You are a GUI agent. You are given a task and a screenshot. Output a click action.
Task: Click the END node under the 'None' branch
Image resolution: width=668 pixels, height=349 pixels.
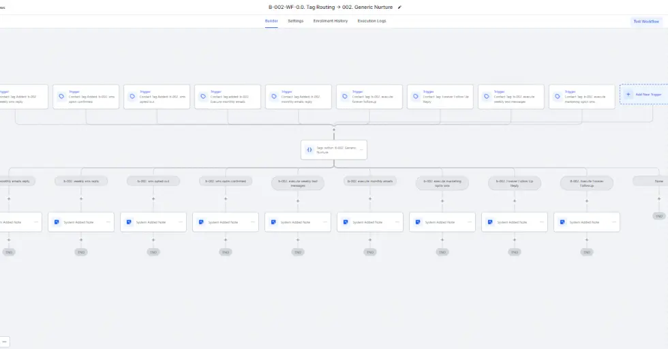click(659, 216)
